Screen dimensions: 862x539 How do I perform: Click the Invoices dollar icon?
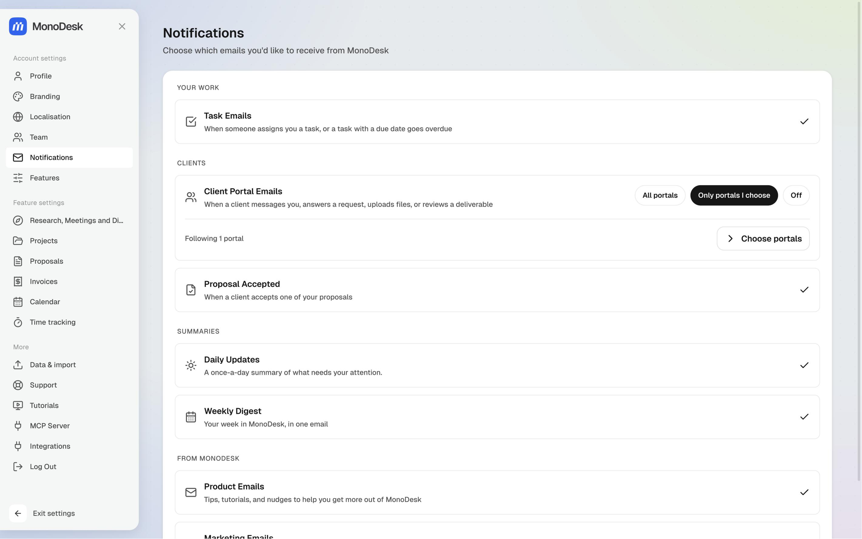point(18,281)
